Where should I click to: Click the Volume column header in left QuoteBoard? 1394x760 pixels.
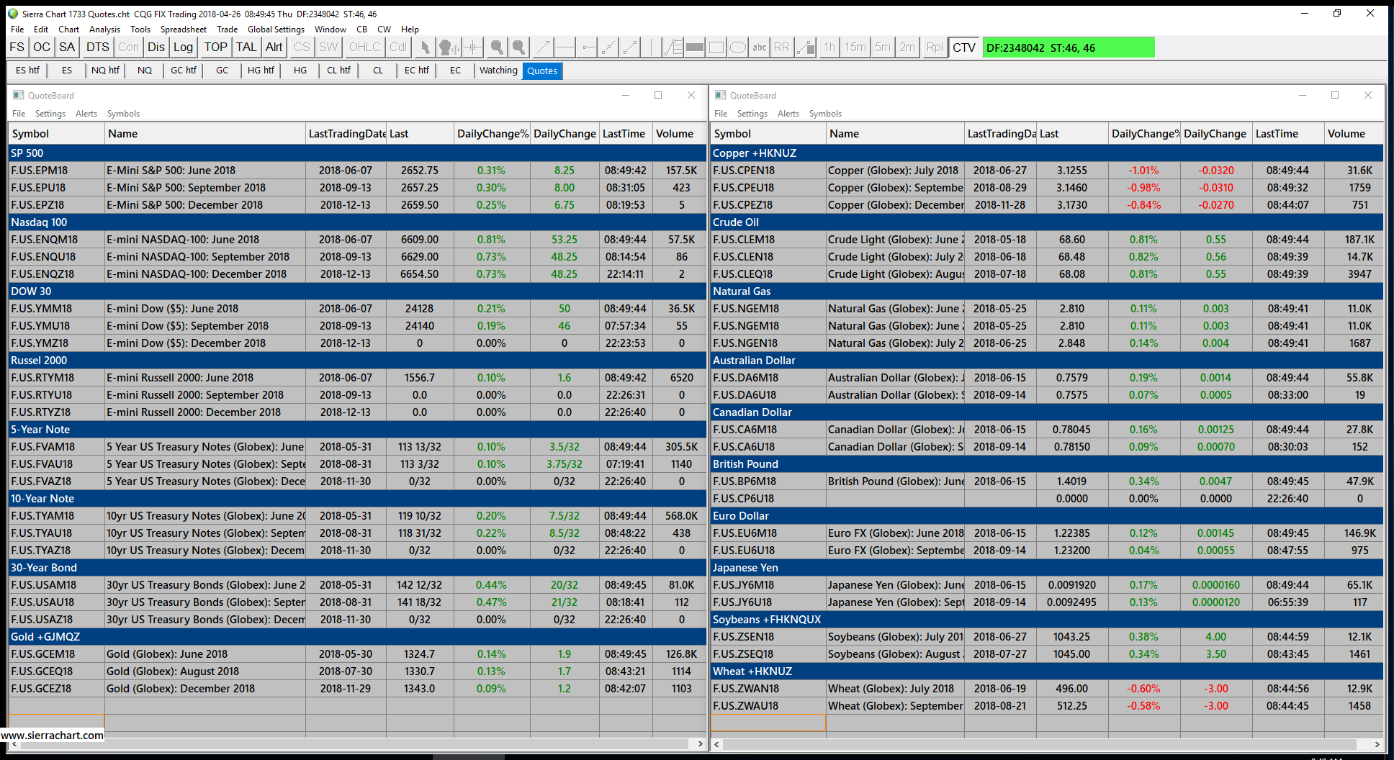pos(675,134)
